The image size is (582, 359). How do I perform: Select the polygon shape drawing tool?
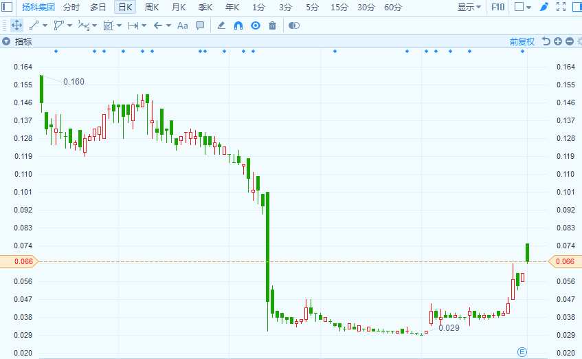point(58,25)
